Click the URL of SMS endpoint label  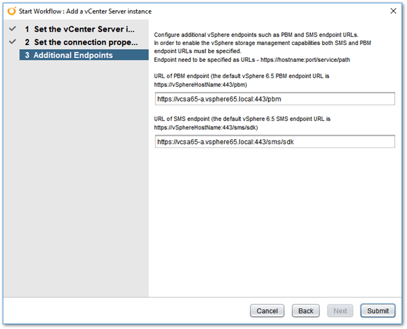[x=242, y=123]
